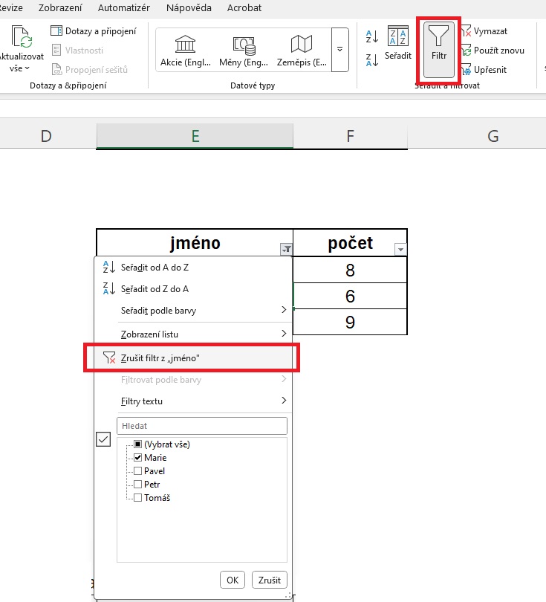Open the Nápověda ribbon tab
Image resolution: width=546 pixels, height=602 pixels.
click(187, 8)
